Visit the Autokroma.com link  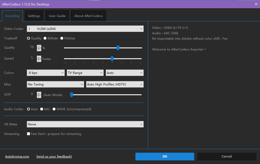pyautogui.click(x=17, y=156)
